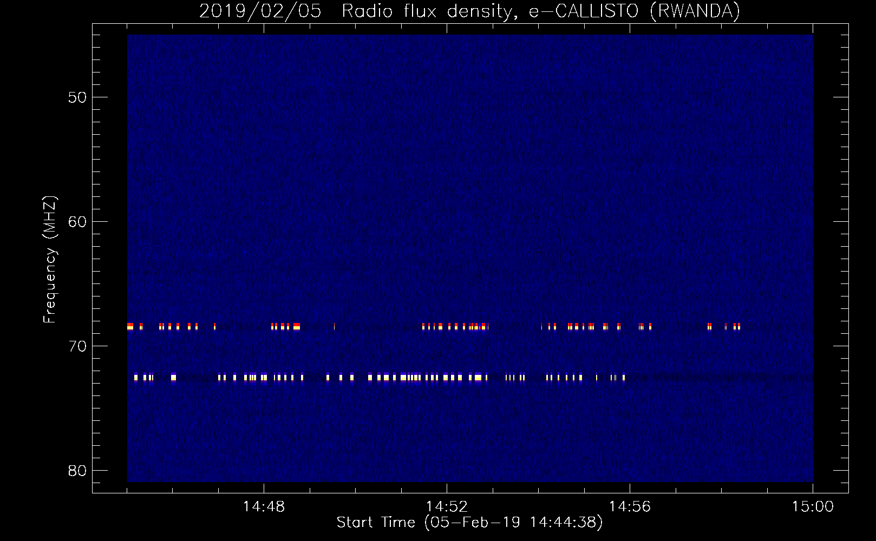
Task: Click the 'Frequency (MHZ)' axis label
Action: [50, 260]
